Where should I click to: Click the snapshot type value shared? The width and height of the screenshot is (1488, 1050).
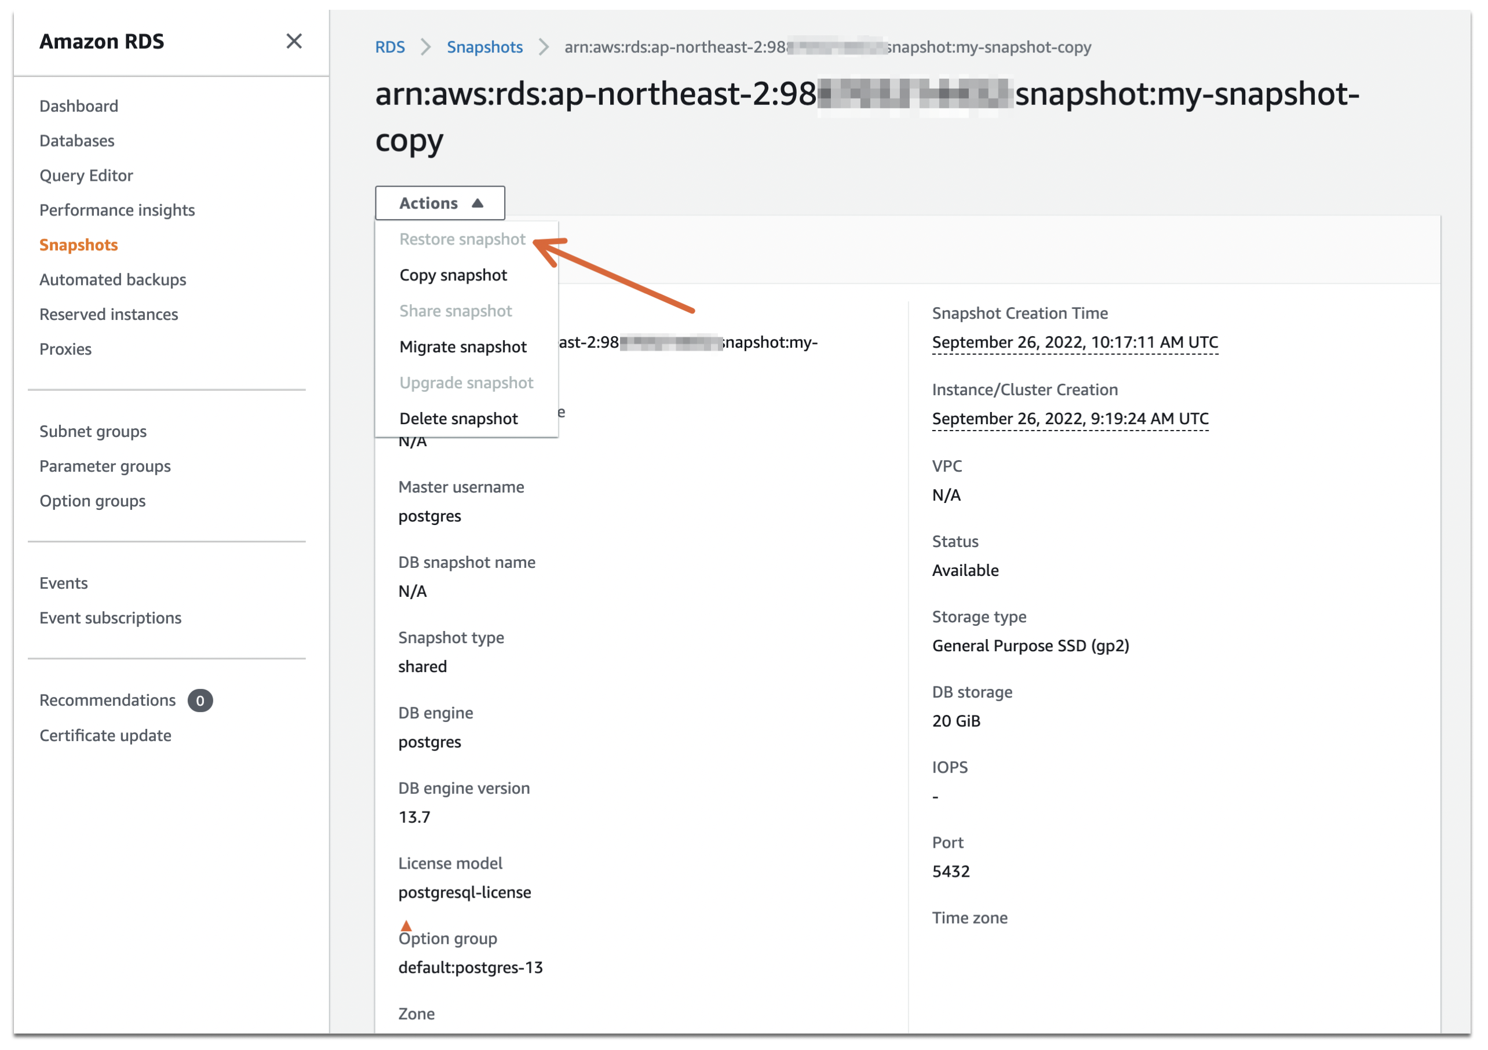(422, 667)
